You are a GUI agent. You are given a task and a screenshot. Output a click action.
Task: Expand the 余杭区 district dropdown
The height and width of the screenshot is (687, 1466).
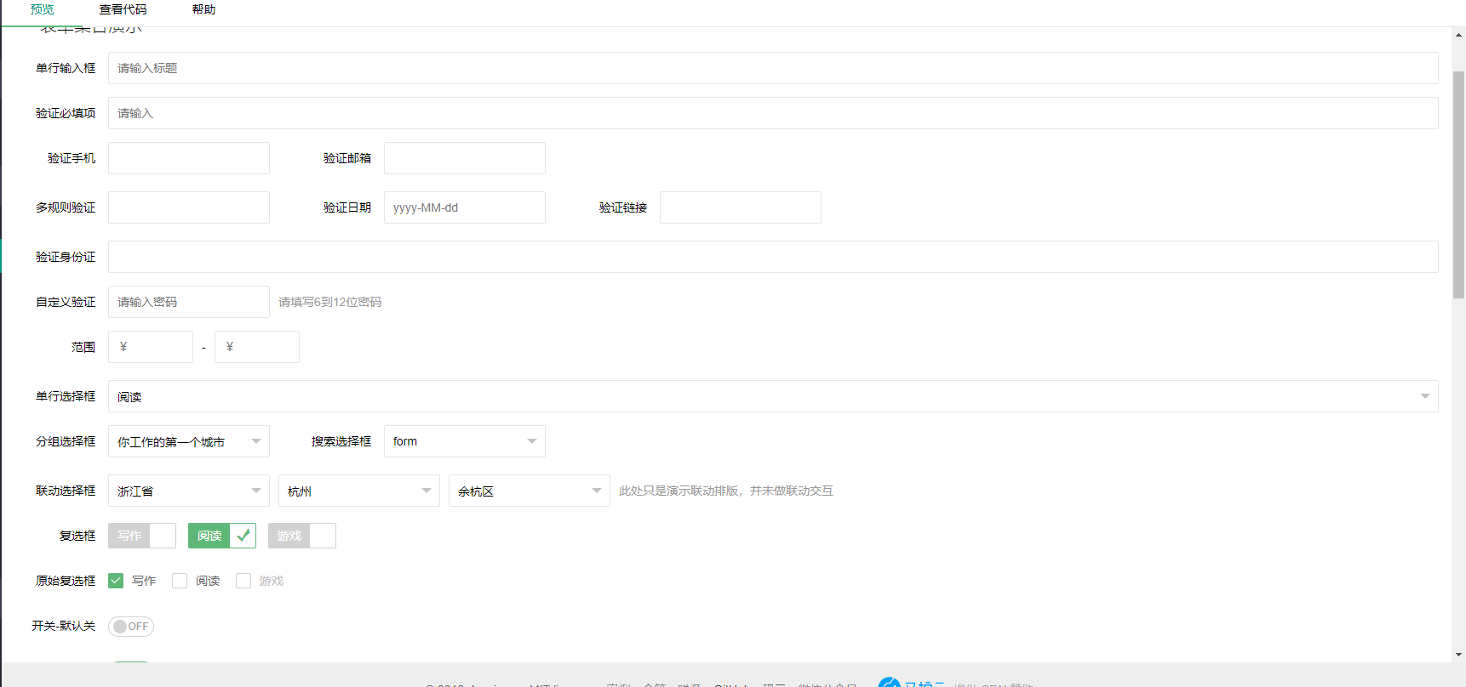[x=529, y=491]
